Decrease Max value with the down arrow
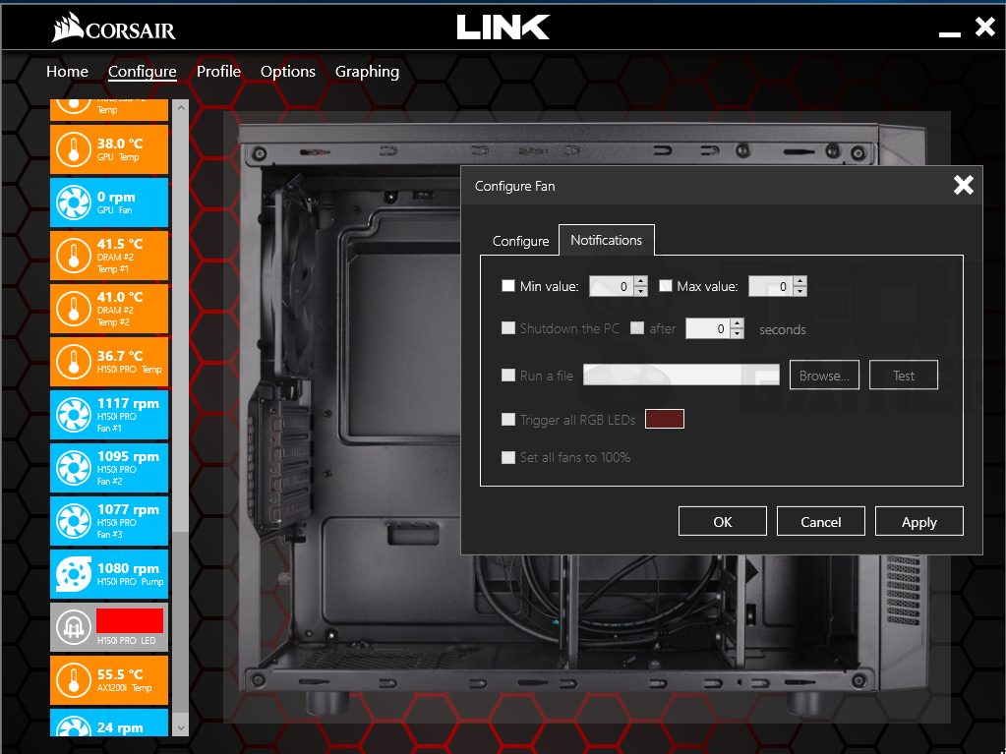Image resolution: width=1006 pixels, height=754 pixels. pos(799,291)
